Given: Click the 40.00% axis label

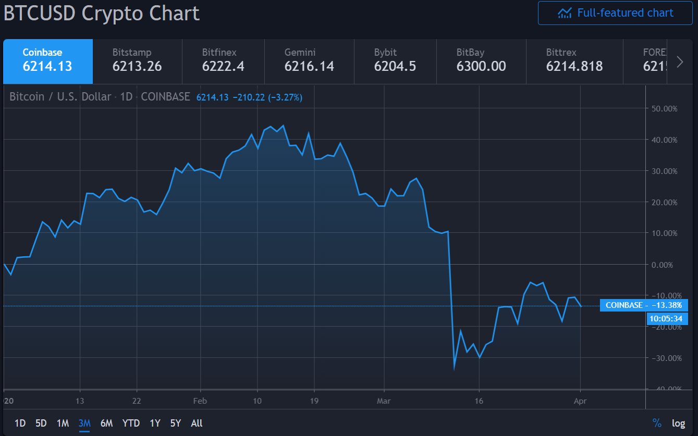Looking at the screenshot, I should click(664, 140).
